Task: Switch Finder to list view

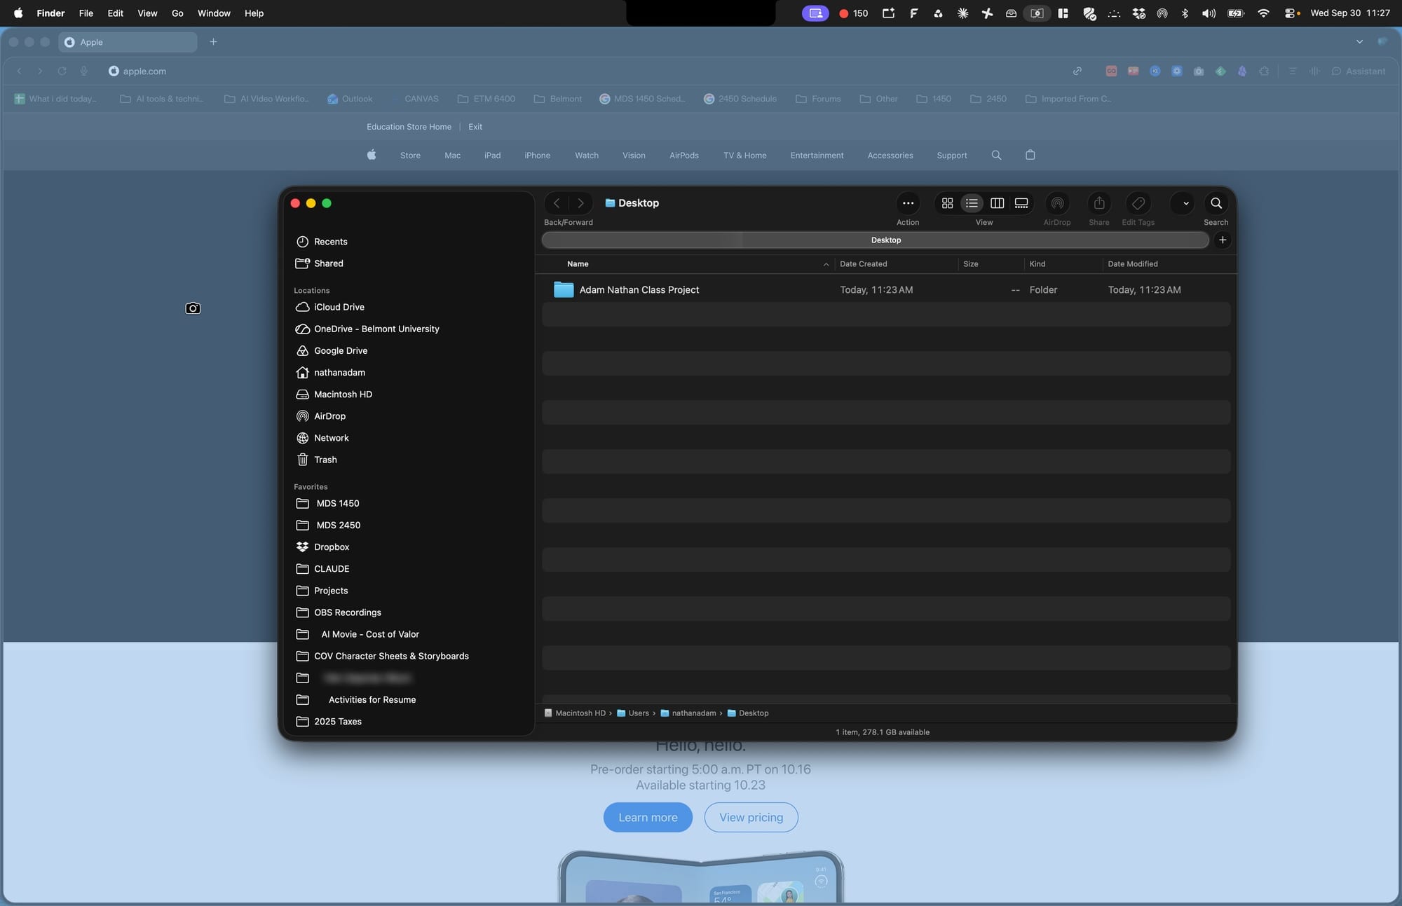Action: (972, 203)
